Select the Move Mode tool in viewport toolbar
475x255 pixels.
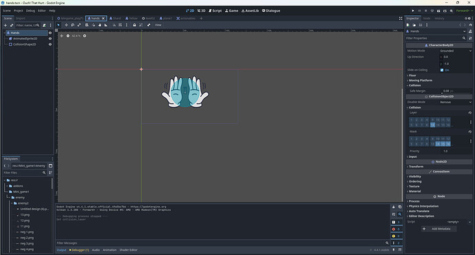pos(66,25)
